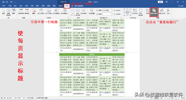186x100 pixels.
Task: Open the File (文件) tab
Action: click(3, 6)
